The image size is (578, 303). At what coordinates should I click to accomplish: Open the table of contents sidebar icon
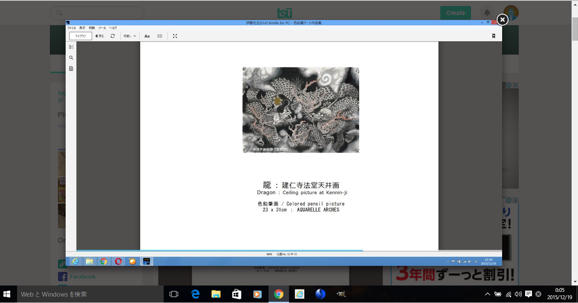[71, 47]
